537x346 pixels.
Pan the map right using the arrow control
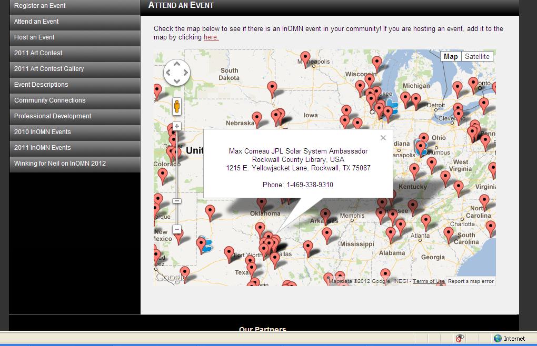point(185,73)
